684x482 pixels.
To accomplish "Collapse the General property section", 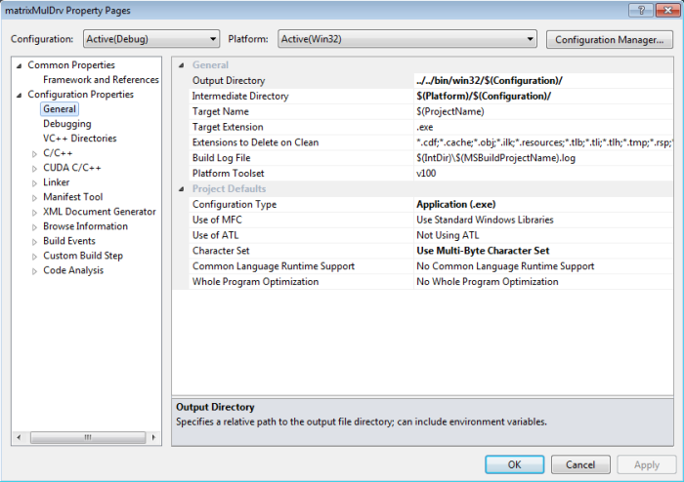I will tap(180, 65).
